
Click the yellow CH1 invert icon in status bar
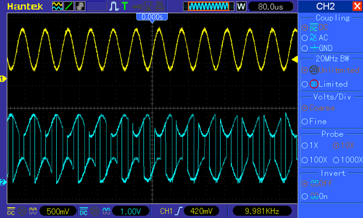click(33, 211)
